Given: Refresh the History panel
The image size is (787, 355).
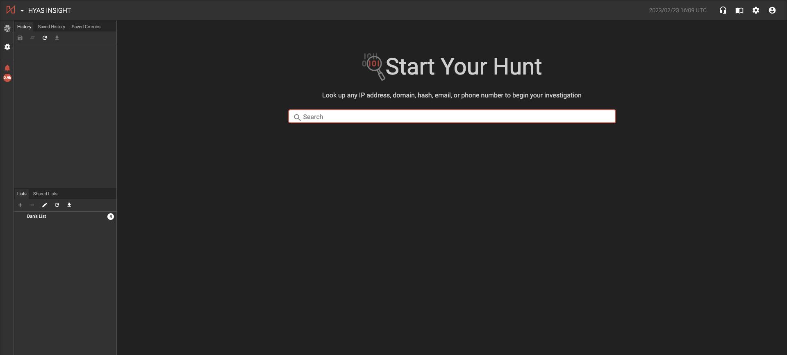Looking at the screenshot, I should coord(45,38).
